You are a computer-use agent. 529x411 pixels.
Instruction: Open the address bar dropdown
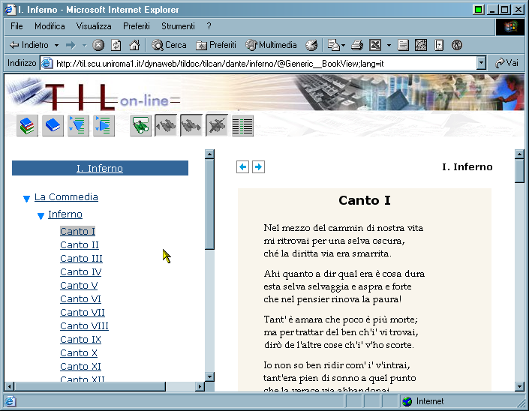point(481,63)
